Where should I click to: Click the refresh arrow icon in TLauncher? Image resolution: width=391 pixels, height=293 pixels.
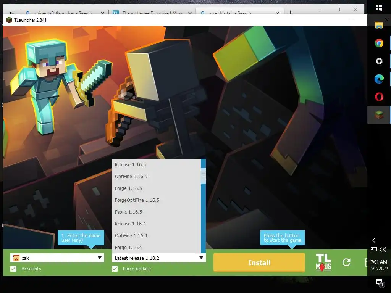tap(346, 262)
